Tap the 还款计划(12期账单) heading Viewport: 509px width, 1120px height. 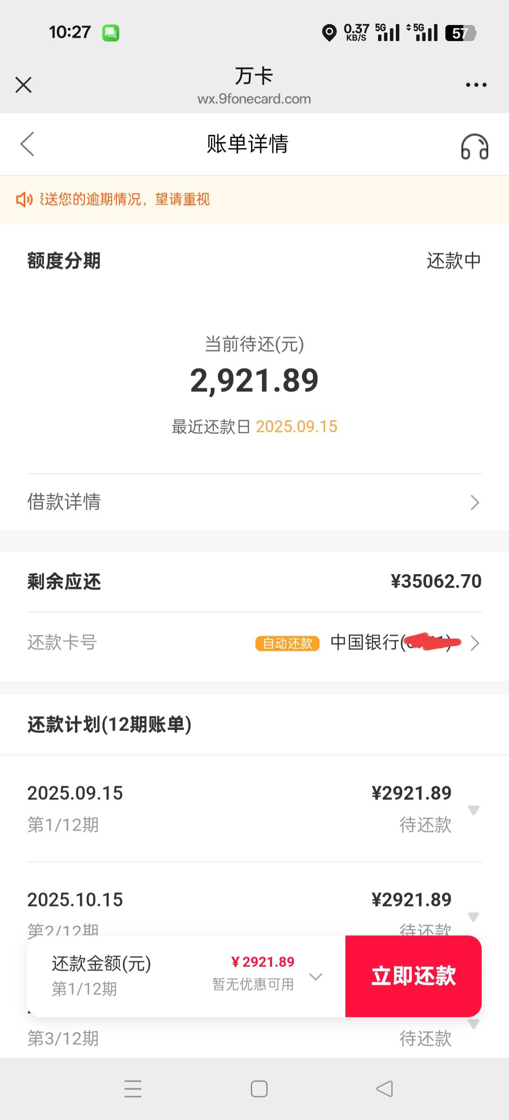tap(109, 725)
